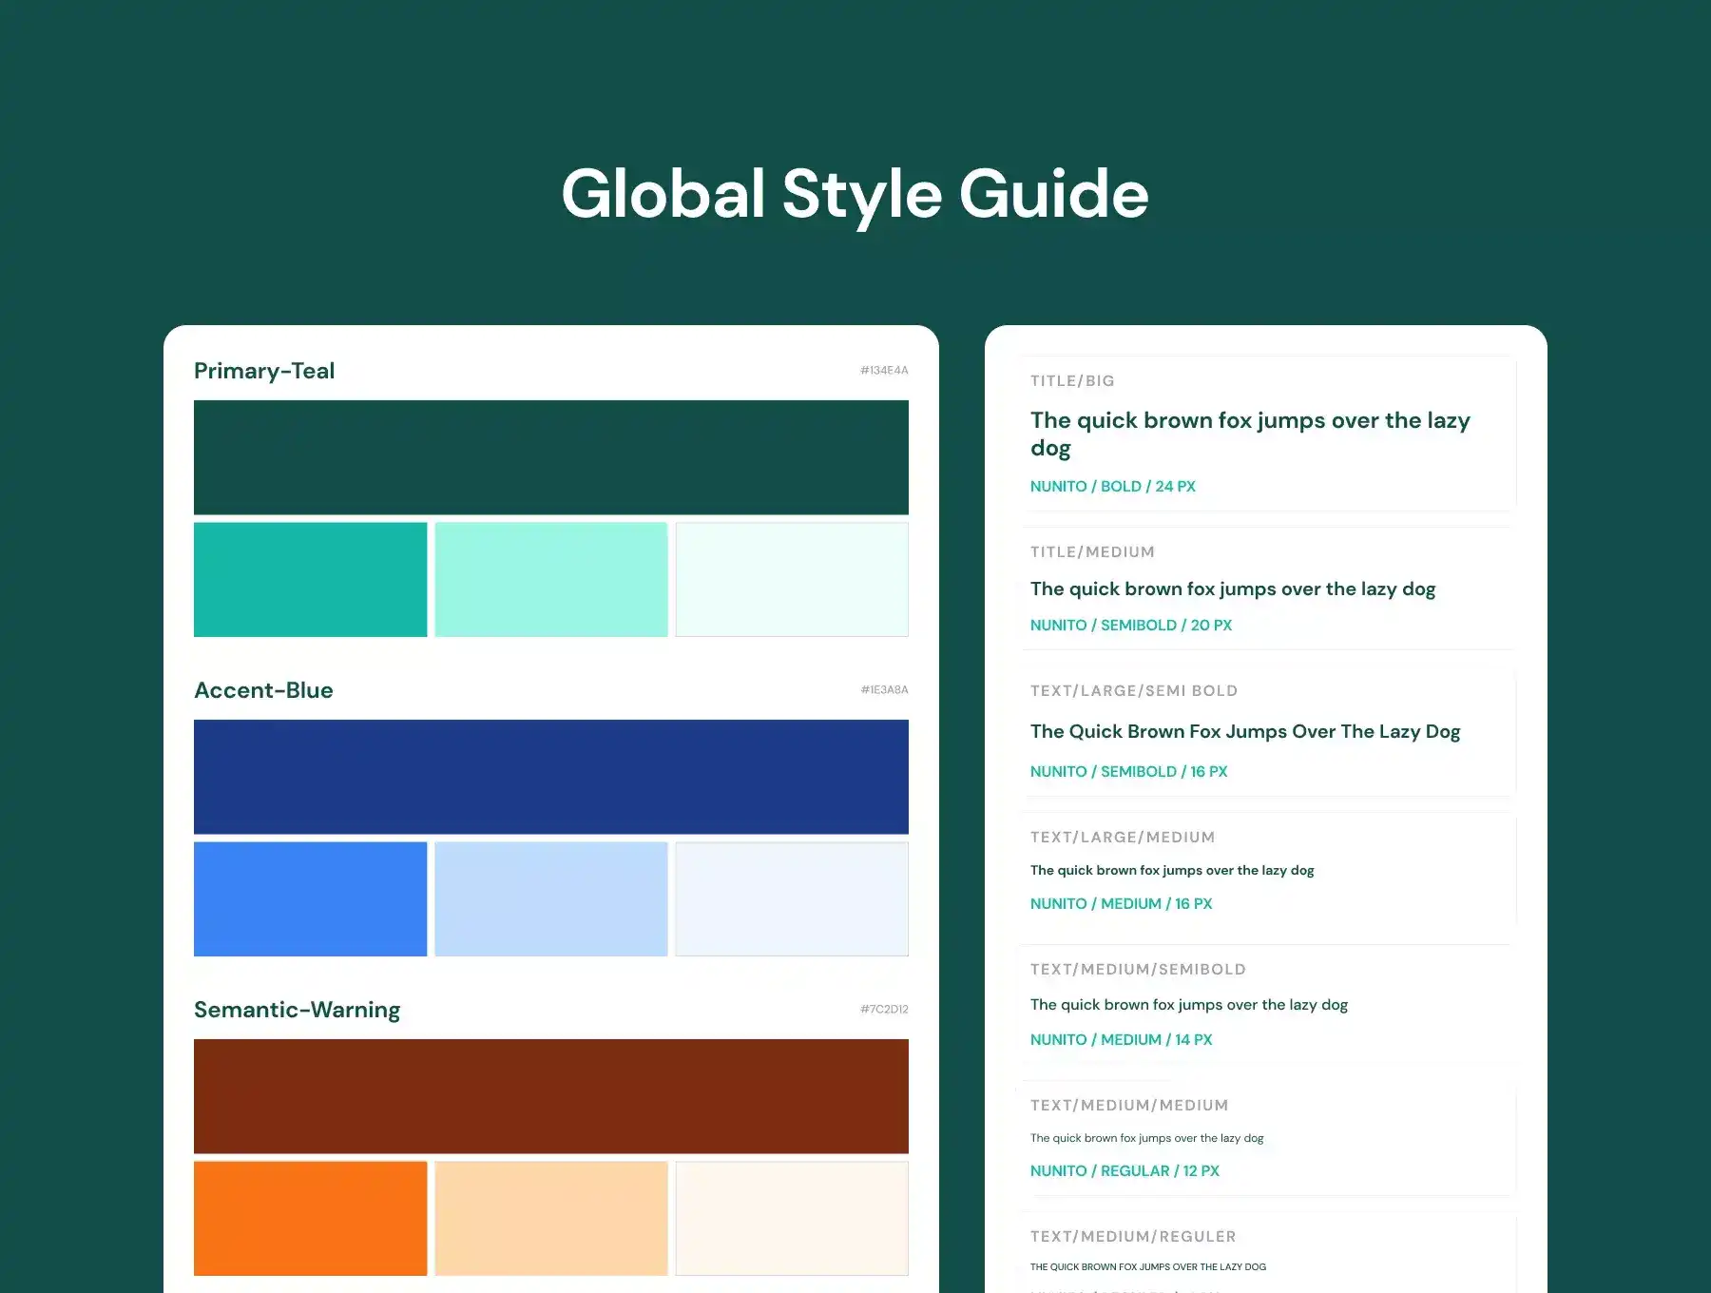The height and width of the screenshot is (1293, 1711).
Task: Choose the cream Semantic-Warning swatch
Action: click(792, 1218)
